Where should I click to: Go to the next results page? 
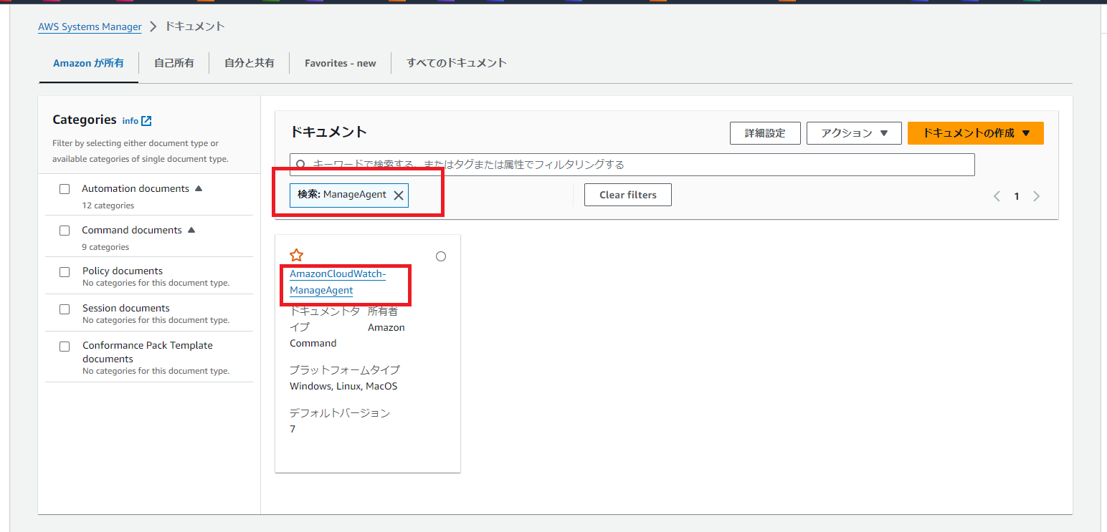(x=1036, y=196)
